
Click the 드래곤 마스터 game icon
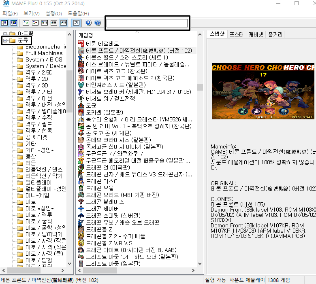(81, 181)
